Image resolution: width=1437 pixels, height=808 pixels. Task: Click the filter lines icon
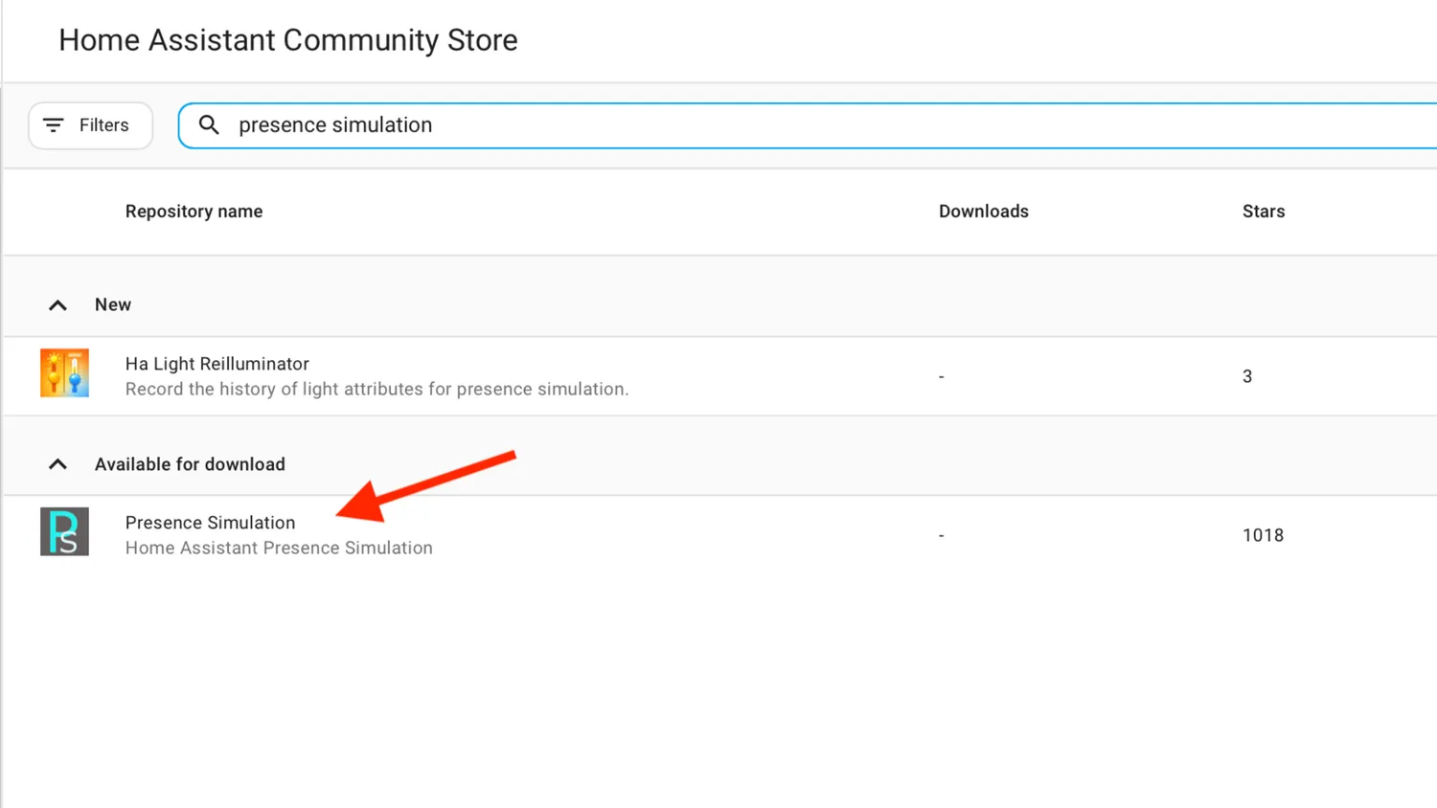[54, 125]
